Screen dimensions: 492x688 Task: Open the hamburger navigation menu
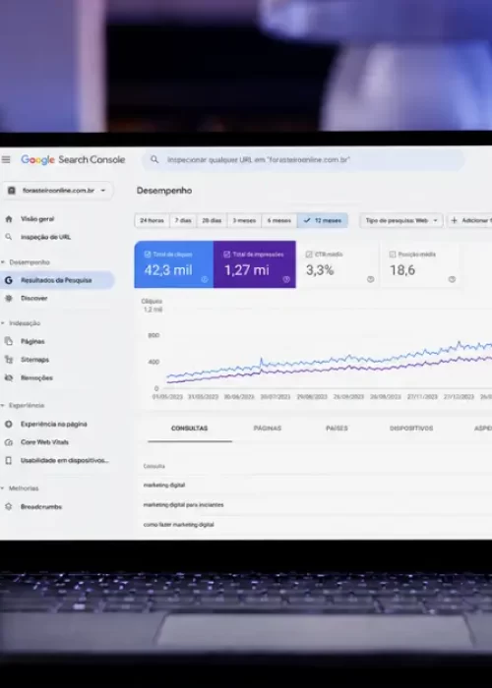click(6, 159)
